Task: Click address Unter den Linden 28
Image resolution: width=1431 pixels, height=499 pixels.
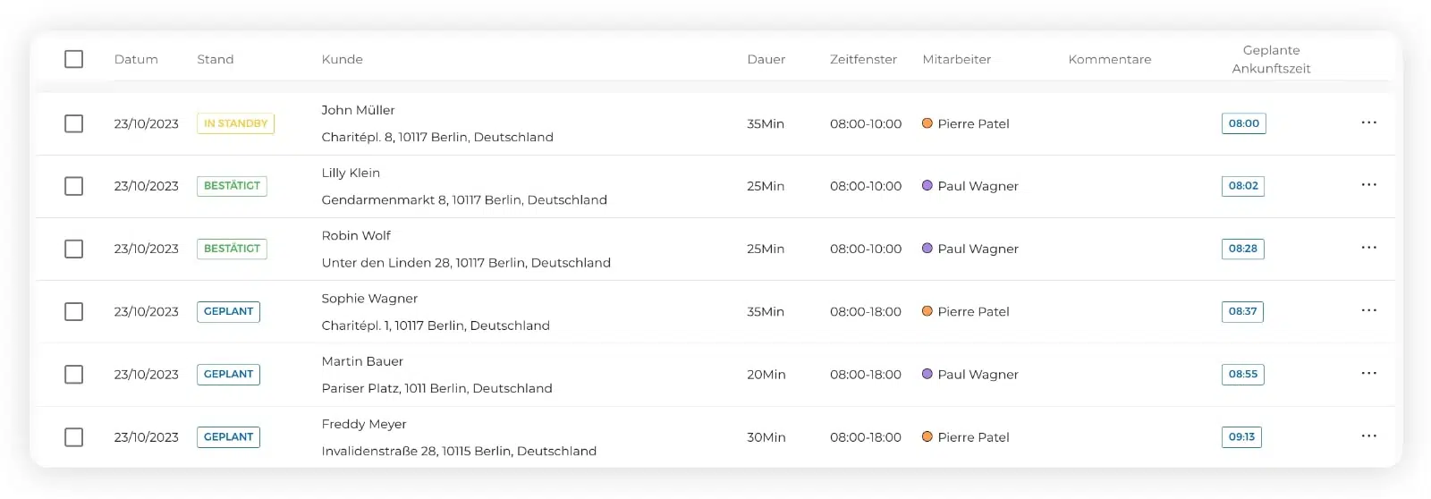Action: (466, 262)
